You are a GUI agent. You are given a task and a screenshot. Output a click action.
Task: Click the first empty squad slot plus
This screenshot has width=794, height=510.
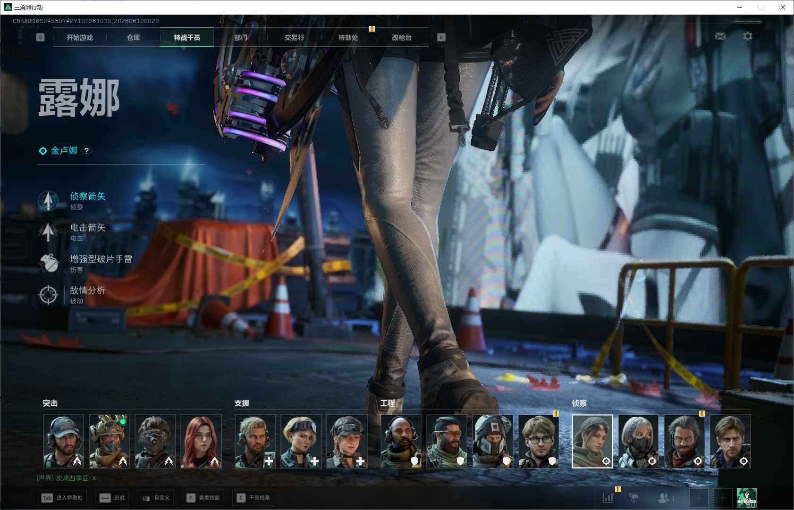click(x=699, y=498)
